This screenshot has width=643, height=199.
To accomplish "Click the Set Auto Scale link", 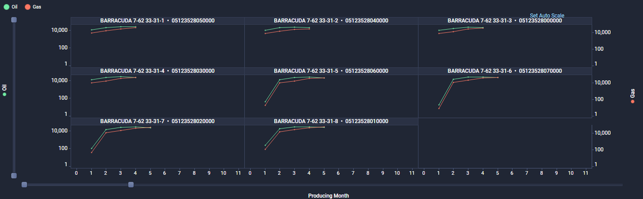I will [x=547, y=16].
